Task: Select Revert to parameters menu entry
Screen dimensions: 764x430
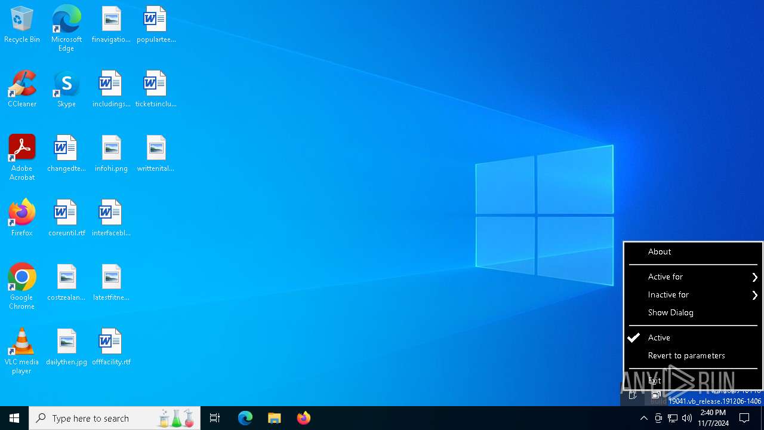Action: (693, 356)
